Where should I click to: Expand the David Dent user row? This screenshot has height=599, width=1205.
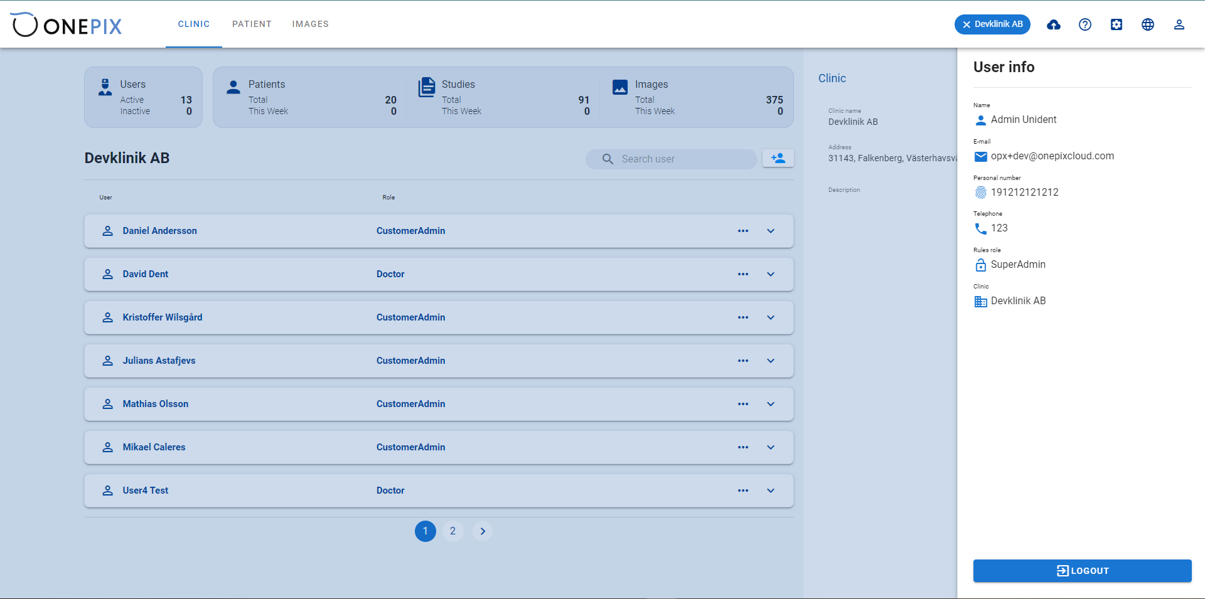771,274
